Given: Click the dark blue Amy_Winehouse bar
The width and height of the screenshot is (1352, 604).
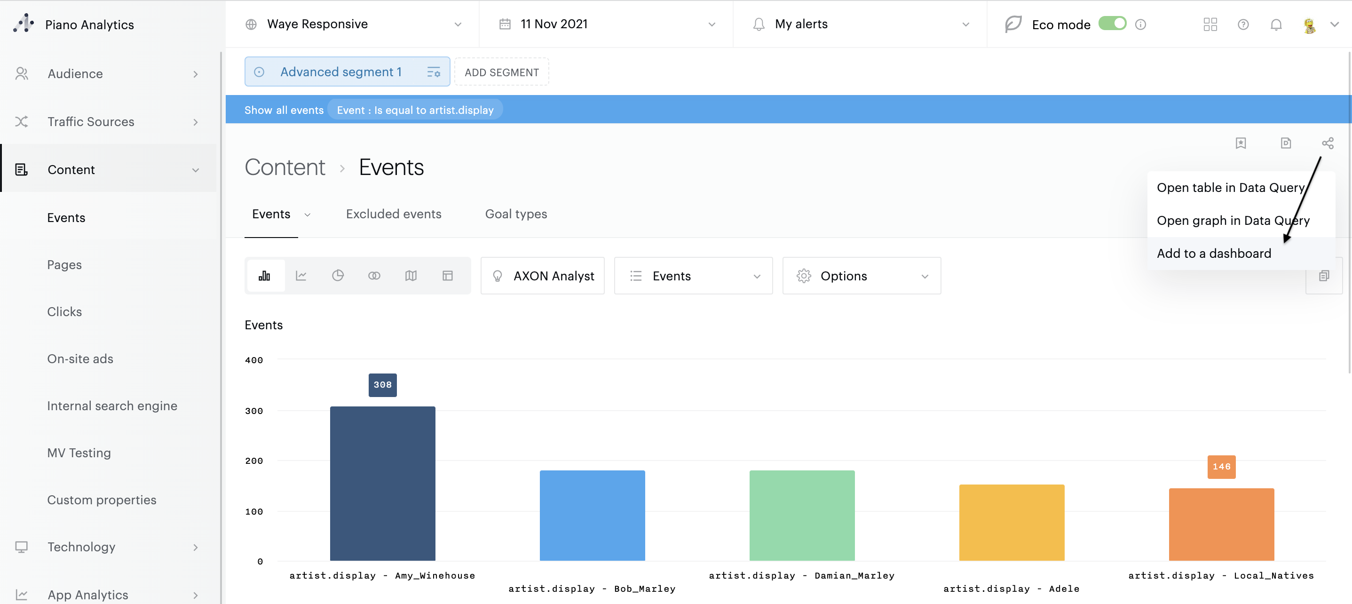Looking at the screenshot, I should coord(382,483).
